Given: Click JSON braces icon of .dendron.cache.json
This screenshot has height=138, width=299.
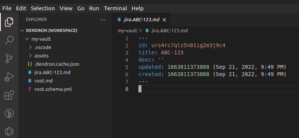Looking at the screenshot, I should point(29,64).
